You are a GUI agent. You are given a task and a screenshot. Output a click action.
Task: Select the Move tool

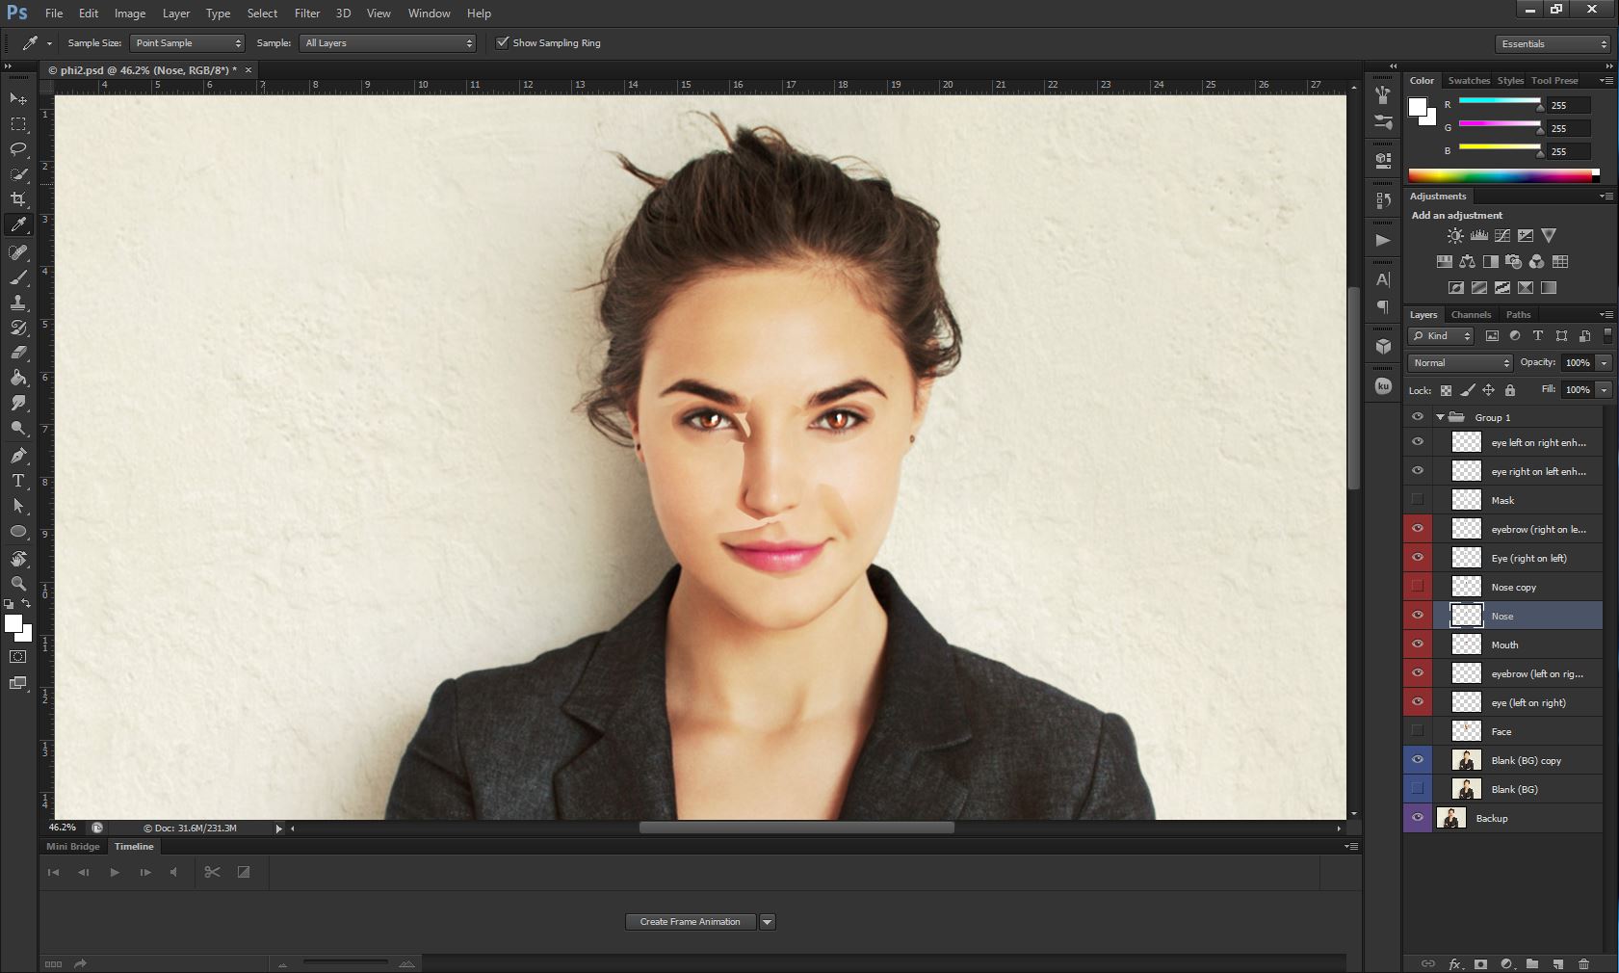click(18, 98)
